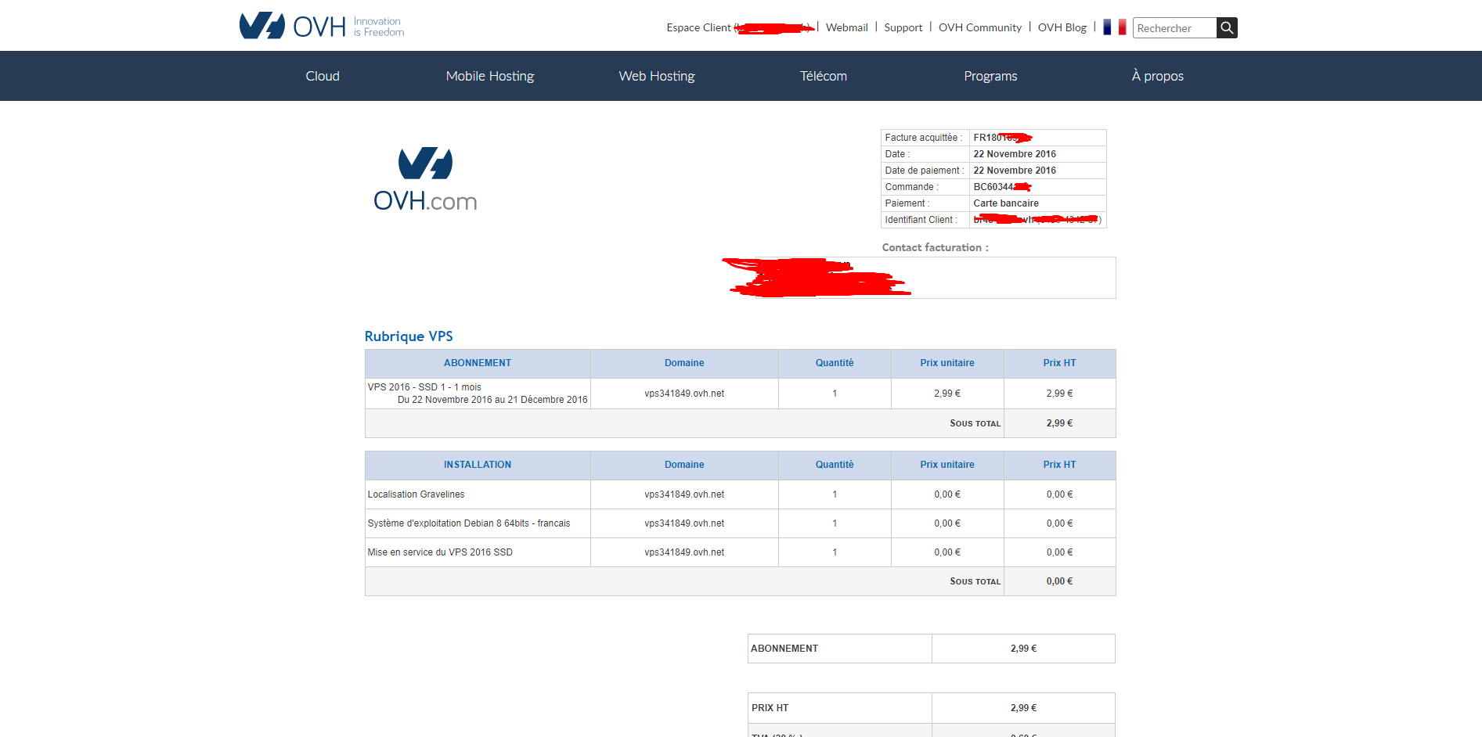
Task: Open the Télécom menu
Action: point(824,76)
